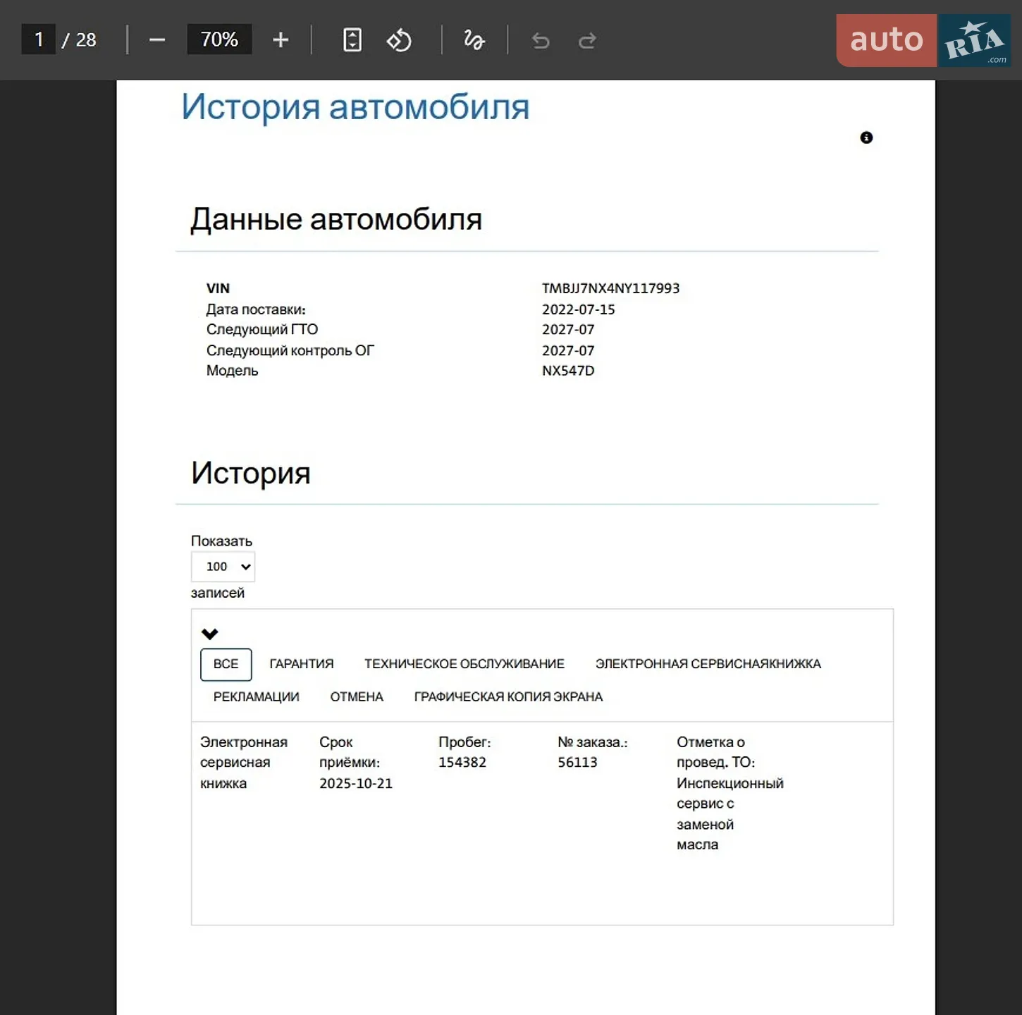
Task: Click the undo arrow in toolbar
Action: coord(541,41)
